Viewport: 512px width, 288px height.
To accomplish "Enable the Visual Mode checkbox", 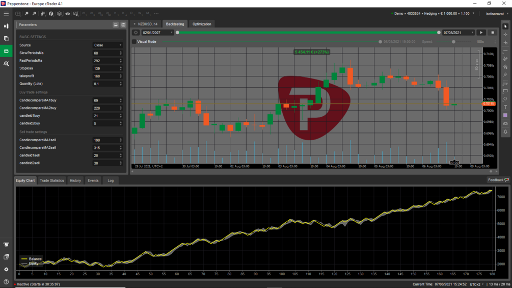I will tap(134, 42).
